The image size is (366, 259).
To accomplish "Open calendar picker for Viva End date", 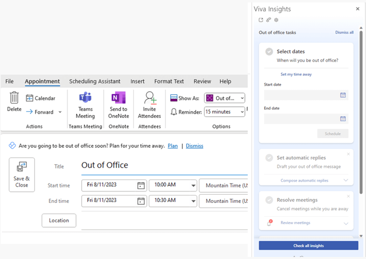I will pyautogui.click(x=343, y=119).
